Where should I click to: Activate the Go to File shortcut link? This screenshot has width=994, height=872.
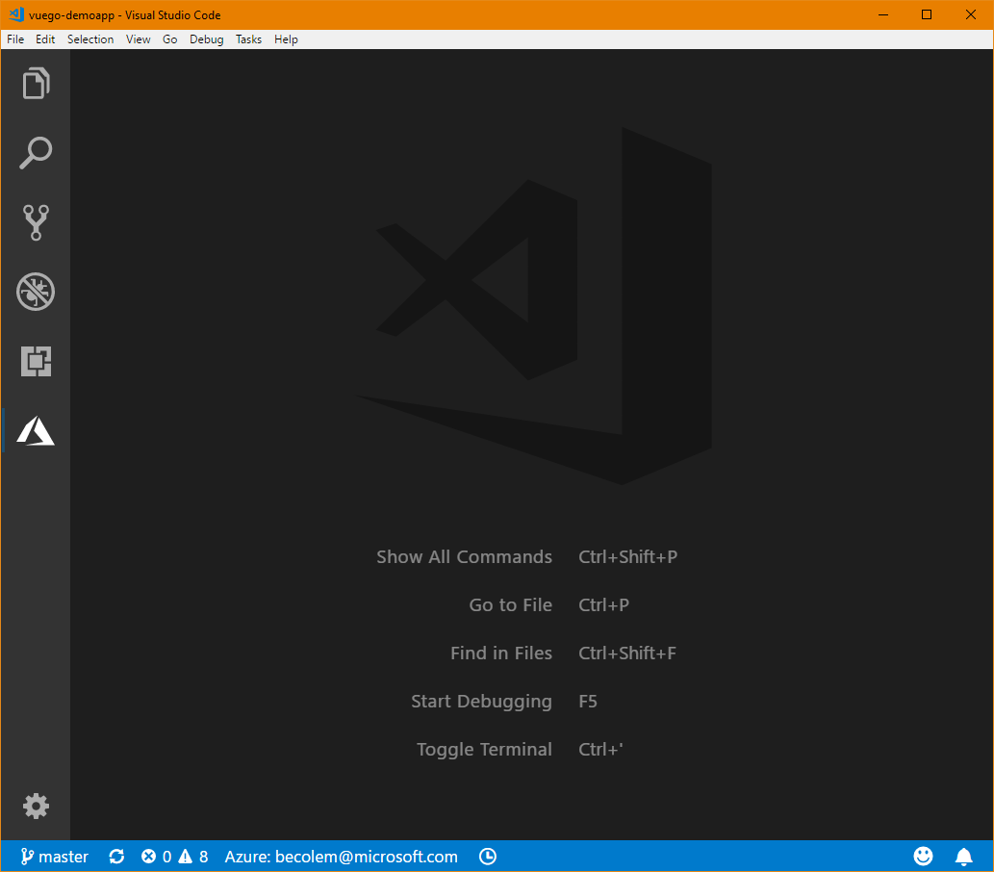pyautogui.click(x=510, y=604)
